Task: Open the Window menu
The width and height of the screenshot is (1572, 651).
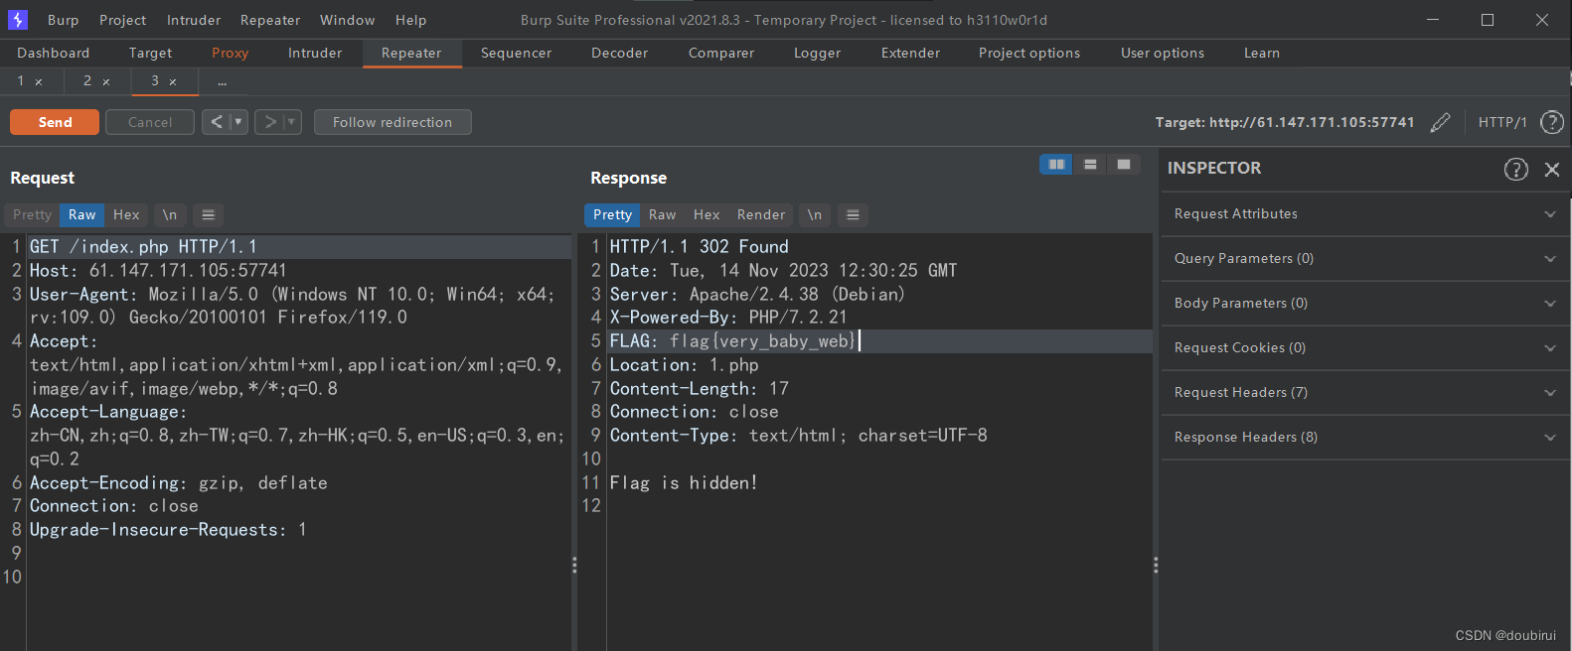Action: pyautogui.click(x=347, y=20)
